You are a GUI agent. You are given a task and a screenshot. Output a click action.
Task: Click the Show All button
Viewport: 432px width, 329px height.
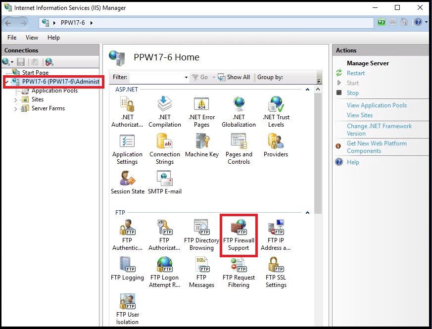[x=235, y=77]
